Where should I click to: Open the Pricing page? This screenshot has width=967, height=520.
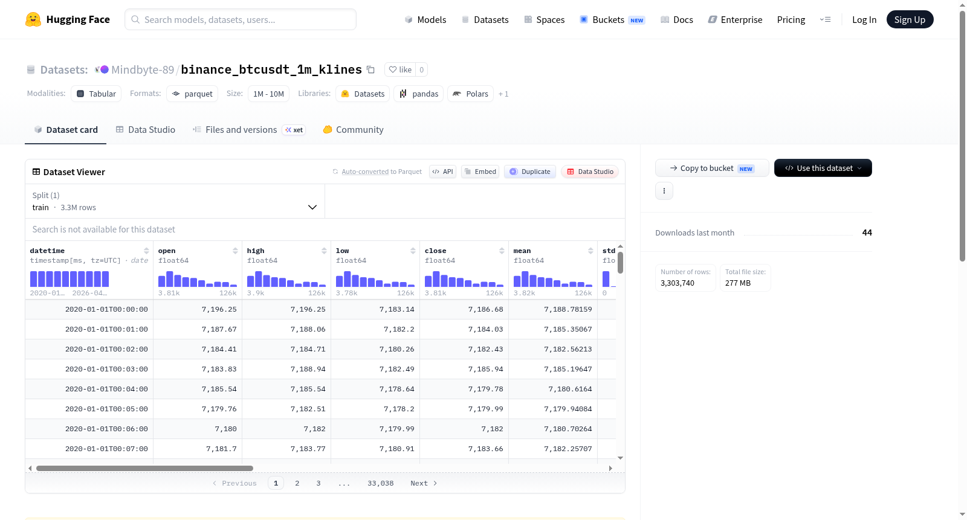click(x=791, y=19)
